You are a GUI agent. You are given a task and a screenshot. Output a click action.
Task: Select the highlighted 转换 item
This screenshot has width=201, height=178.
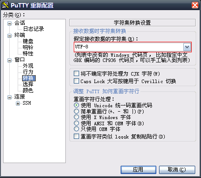point(29,78)
